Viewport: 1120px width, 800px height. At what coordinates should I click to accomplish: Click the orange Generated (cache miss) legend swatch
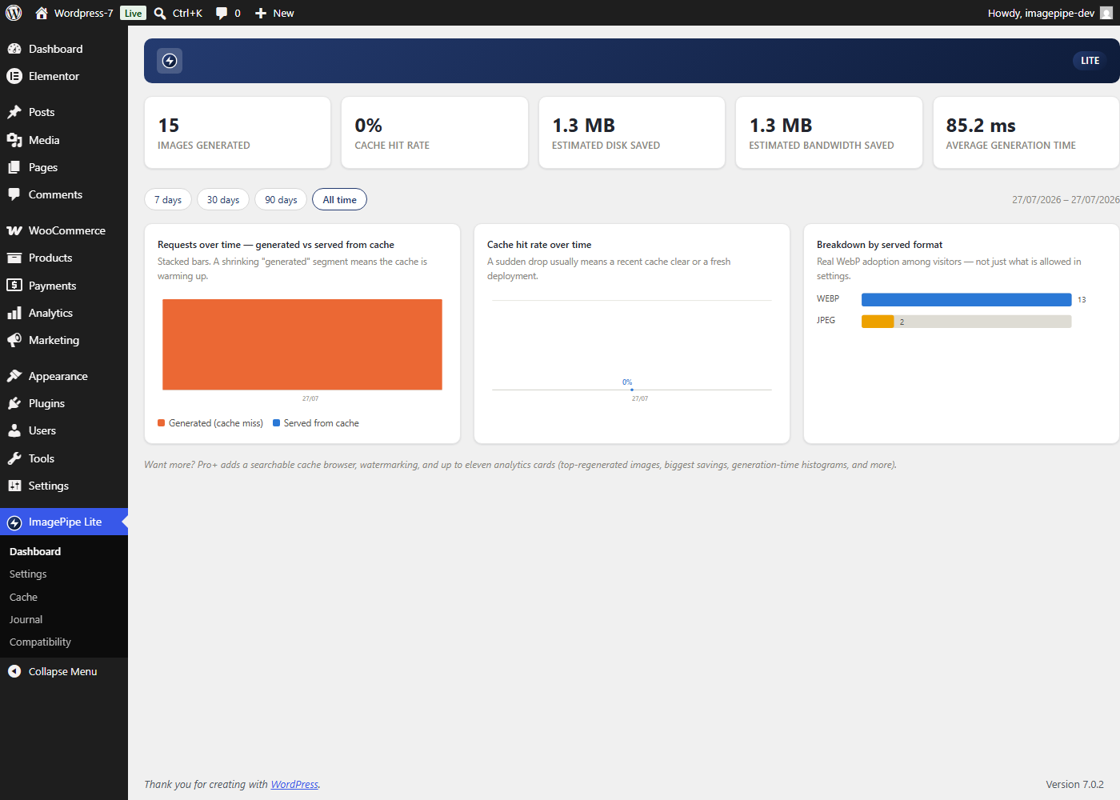coord(162,423)
